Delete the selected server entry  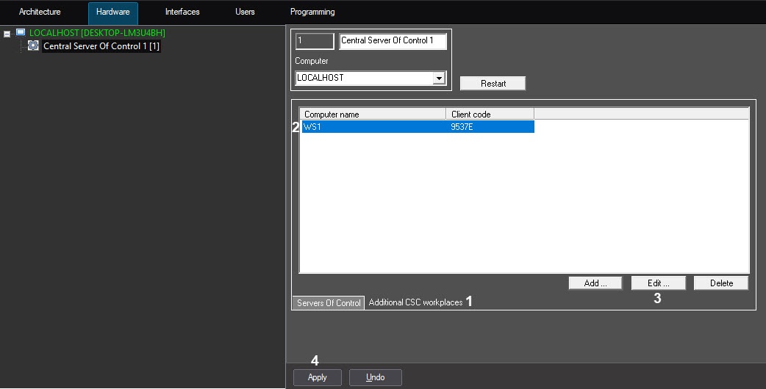[720, 283]
